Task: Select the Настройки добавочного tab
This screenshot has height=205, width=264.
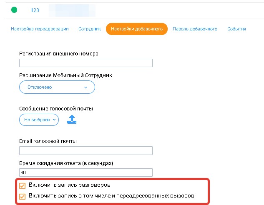Action: click(x=137, y=29)
